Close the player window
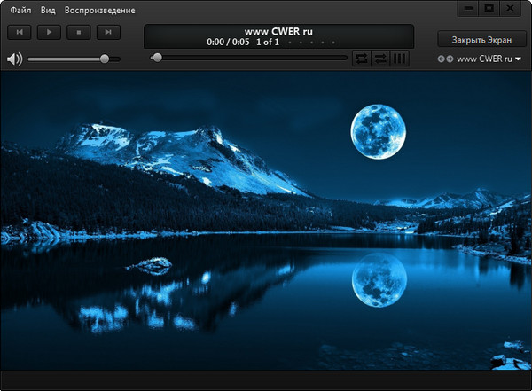 510,8
